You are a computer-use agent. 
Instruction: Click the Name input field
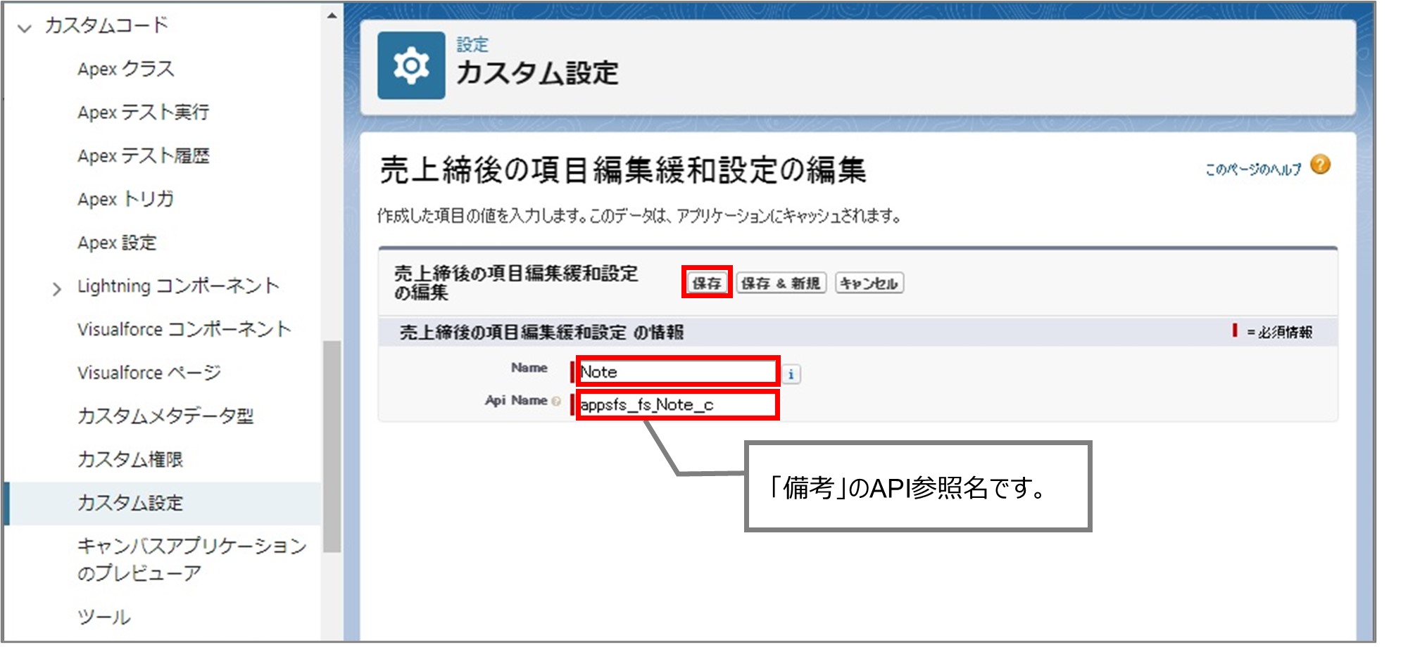click(677, 371)
